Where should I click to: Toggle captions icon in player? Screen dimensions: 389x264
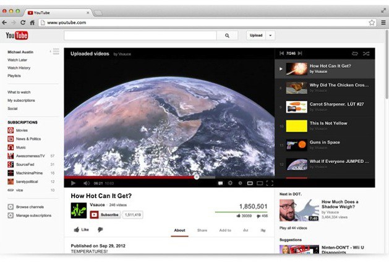point(220,183)
